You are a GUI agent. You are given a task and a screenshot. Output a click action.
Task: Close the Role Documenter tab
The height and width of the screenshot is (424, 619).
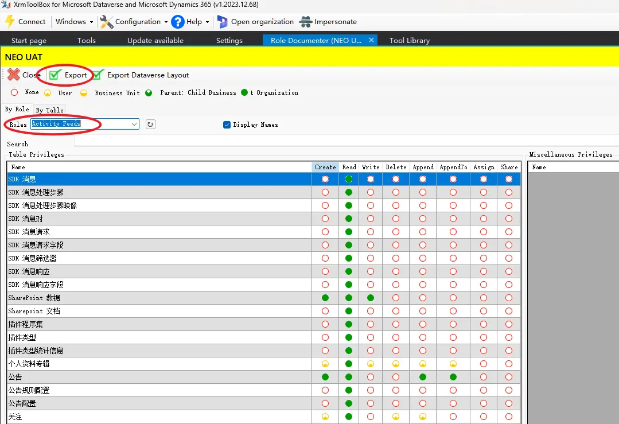[x=371, y=40]
